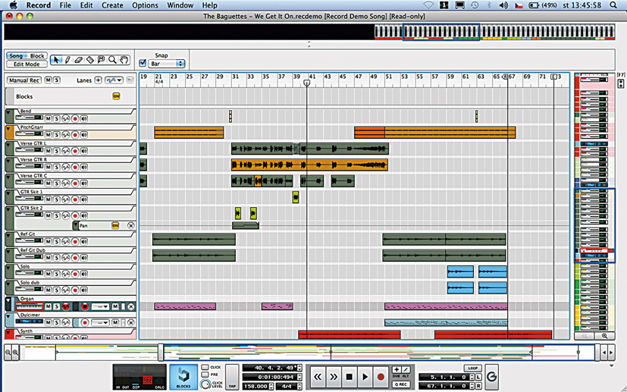This screenshot has width=627, height=392.
Task: Solo all with the global S button
Action: (x=57, y=80)
